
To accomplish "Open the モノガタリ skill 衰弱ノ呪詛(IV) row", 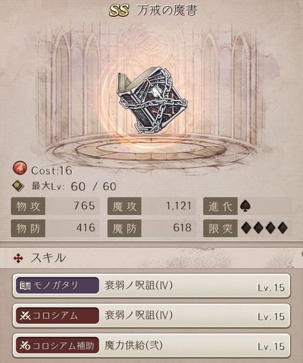I will (x=151, y=286).
